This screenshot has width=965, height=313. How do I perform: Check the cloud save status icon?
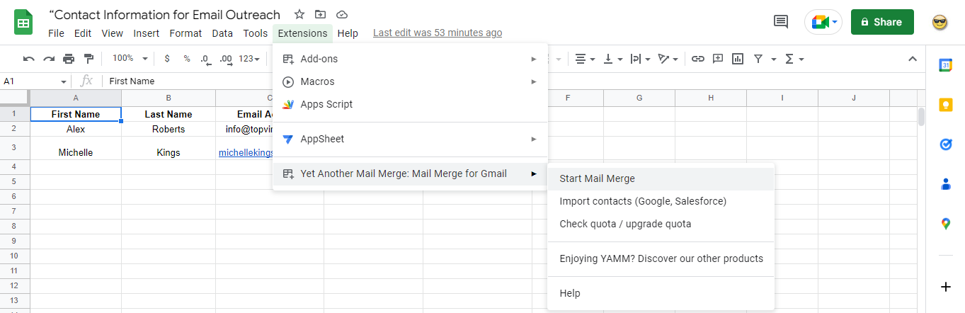click(x=342, y=15)
